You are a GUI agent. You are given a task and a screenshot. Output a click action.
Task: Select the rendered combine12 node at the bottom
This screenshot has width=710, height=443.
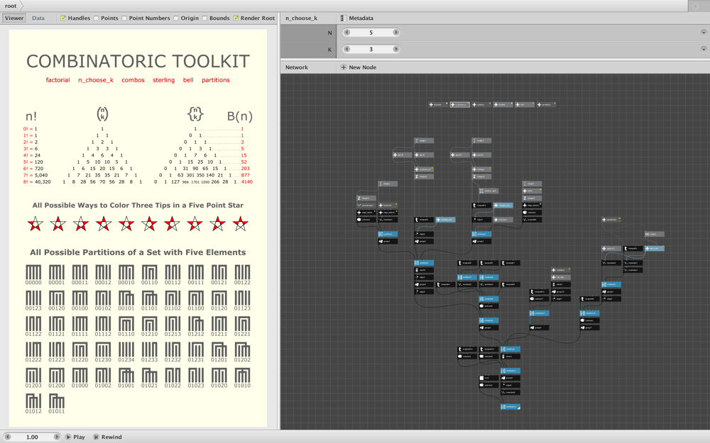coord(510,407)
